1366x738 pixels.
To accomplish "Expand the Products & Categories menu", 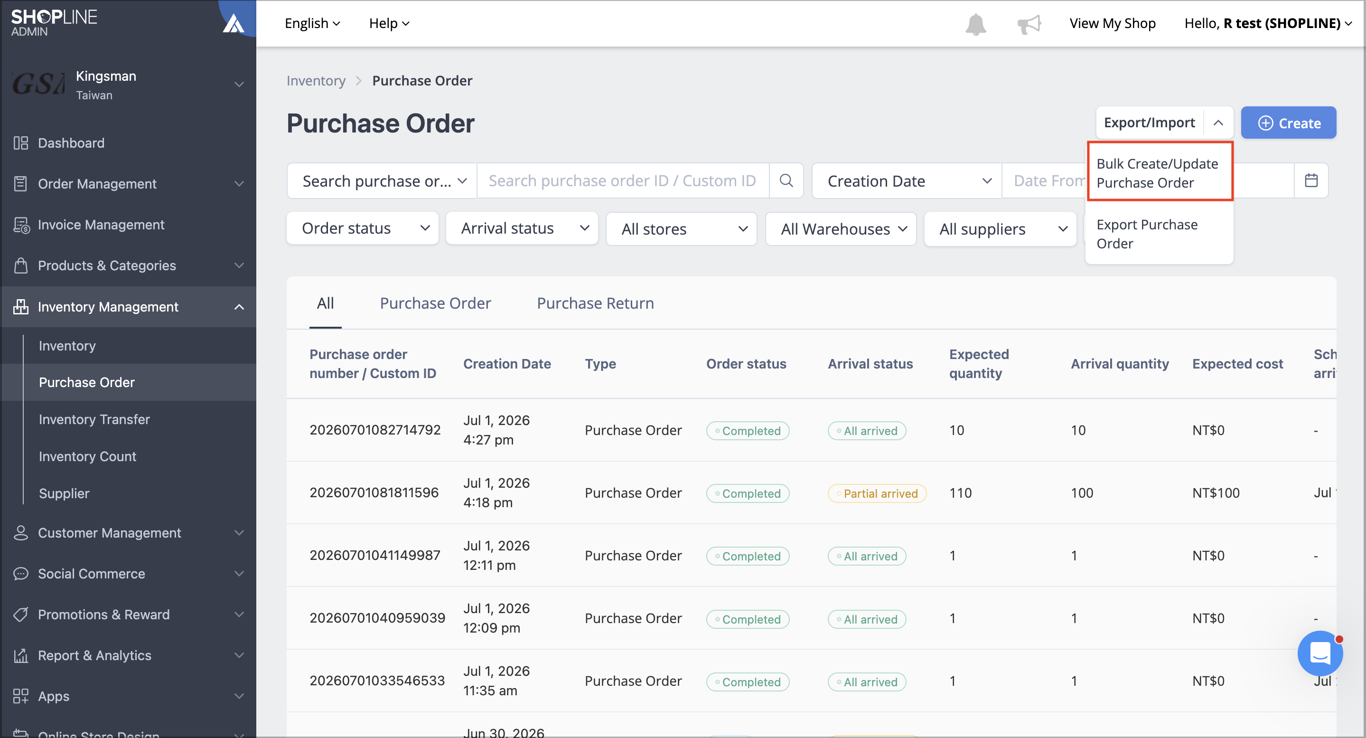I will pyautogui.click(x=239, y=265).
